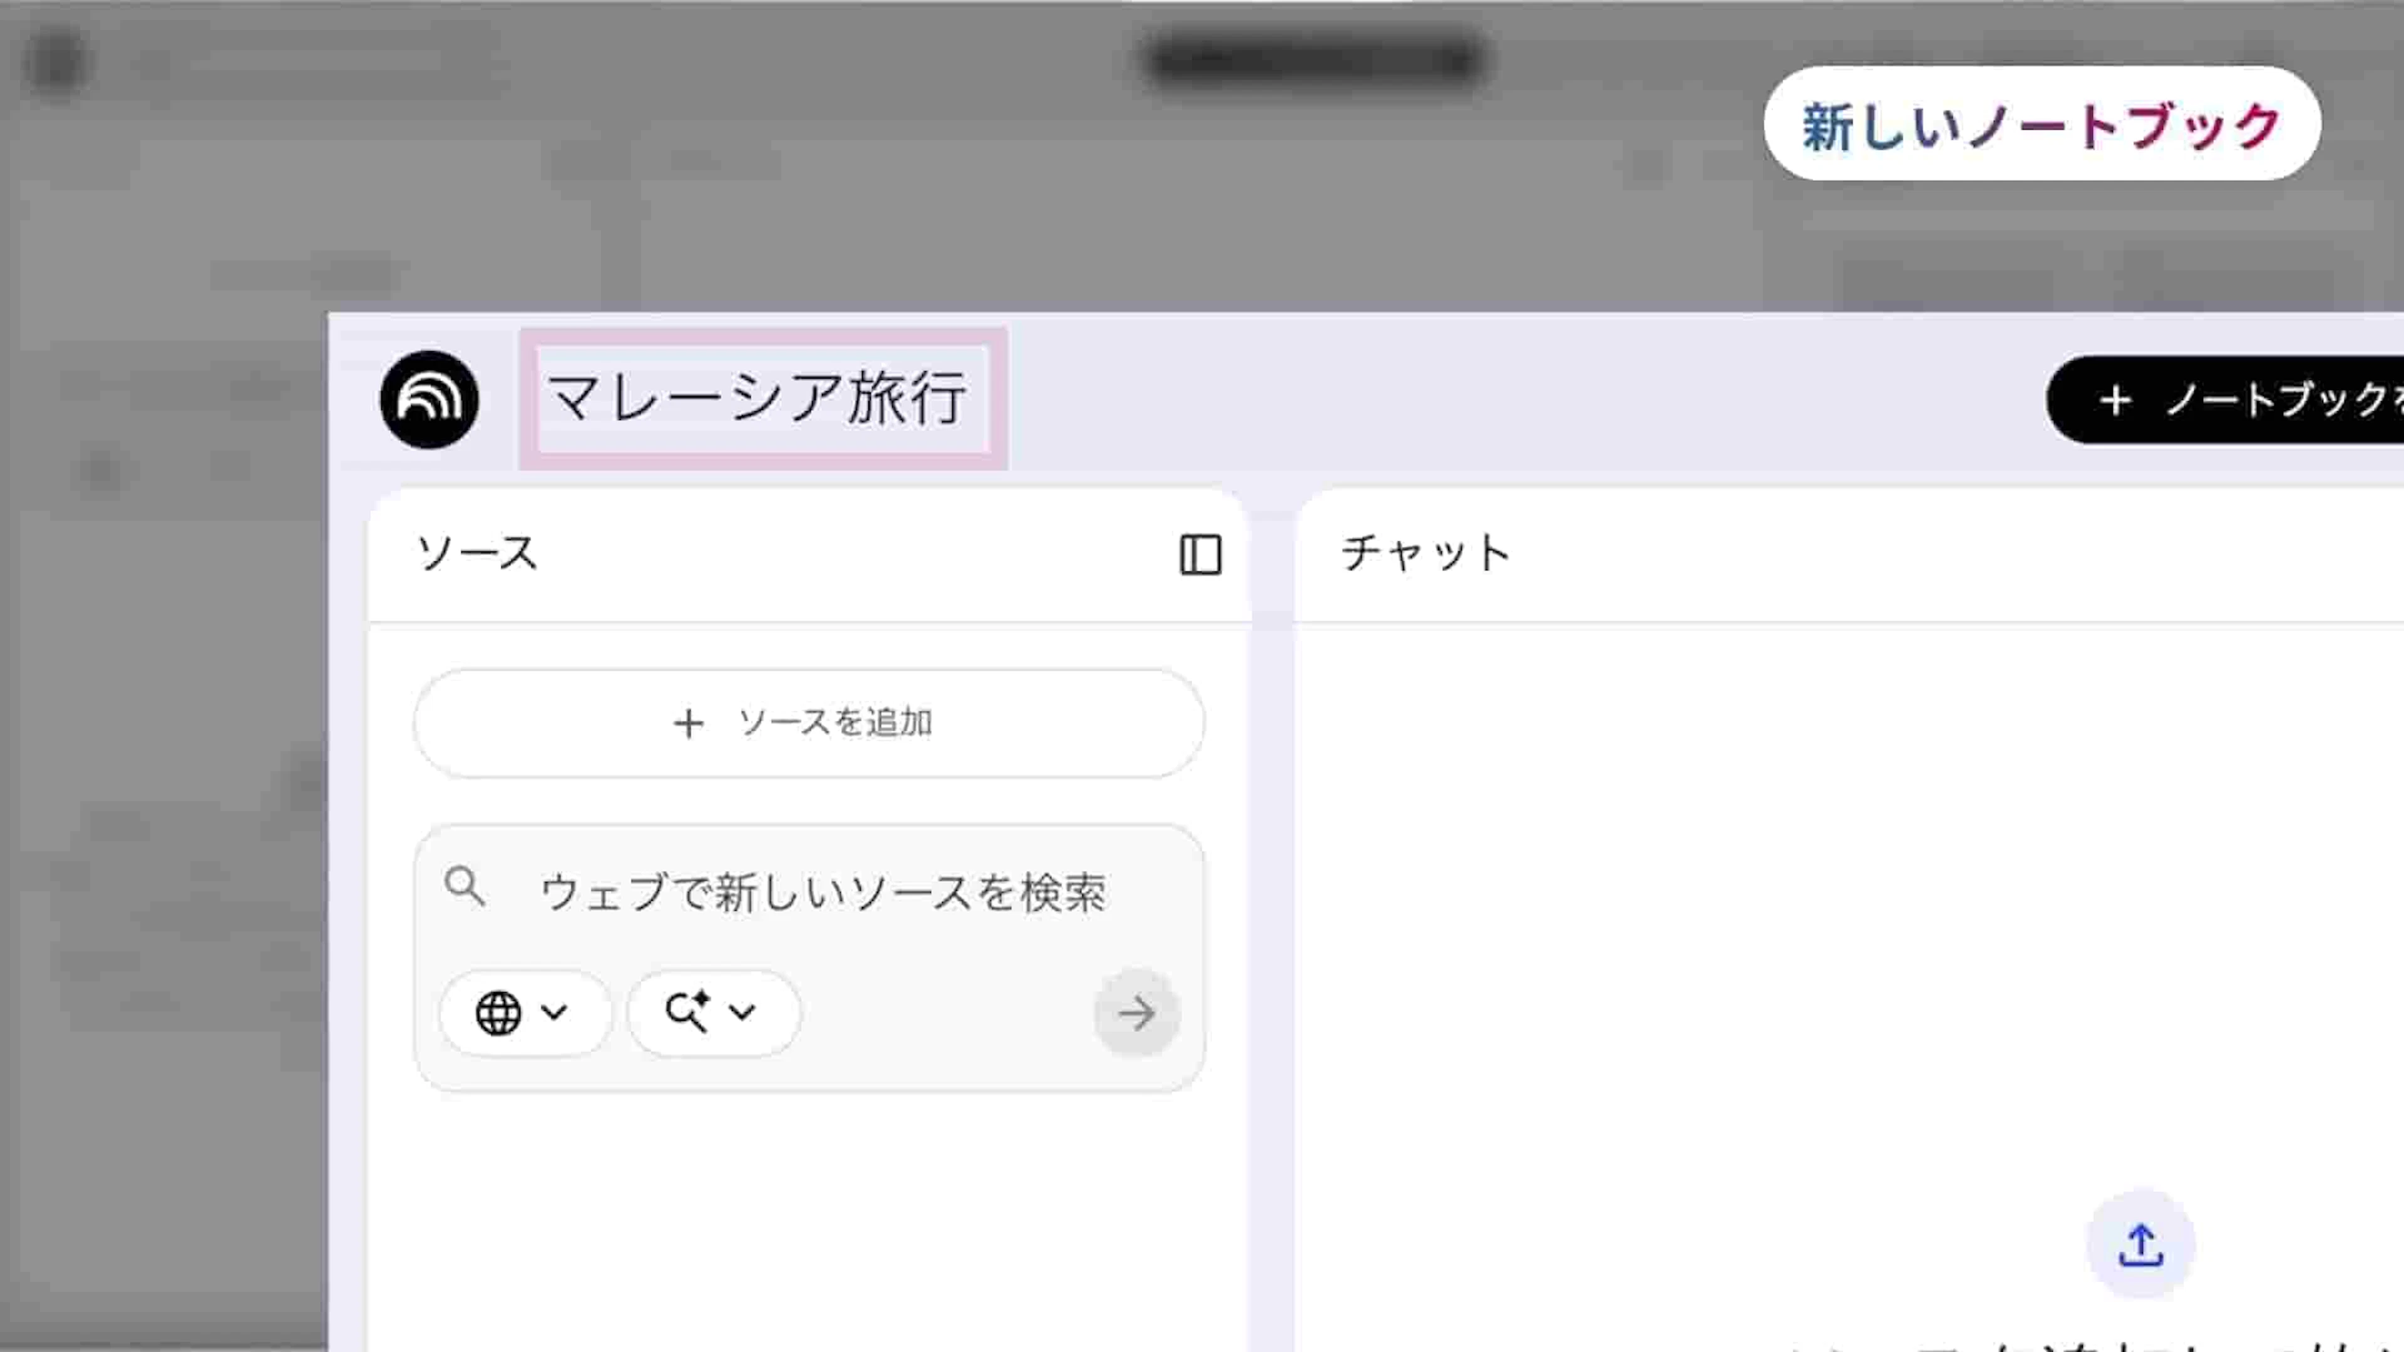Image resolution: width=2404 pixels, height=1352 pixels.
Task: Select the ソース panel header
Action: tap(477, 553)
